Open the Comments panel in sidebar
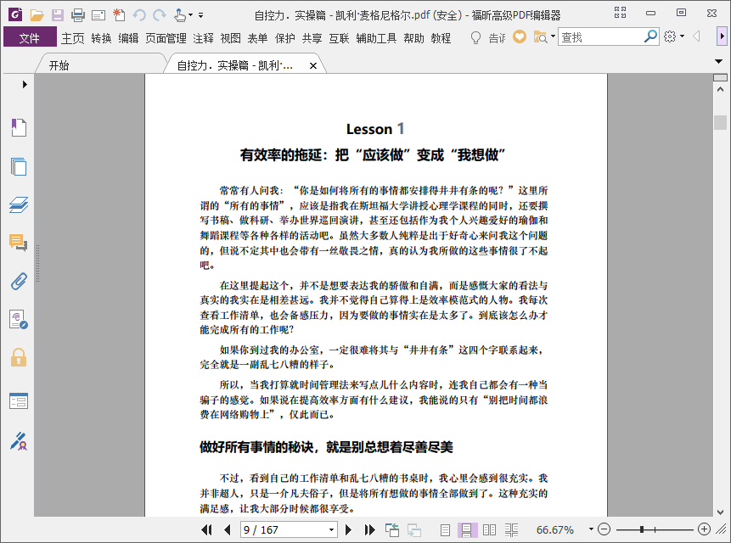 pos(18,243)
